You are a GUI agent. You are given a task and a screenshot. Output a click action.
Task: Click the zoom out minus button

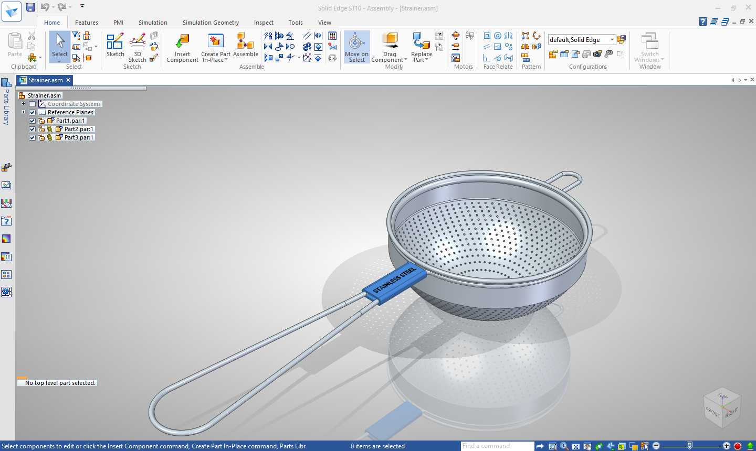(656, 446)
